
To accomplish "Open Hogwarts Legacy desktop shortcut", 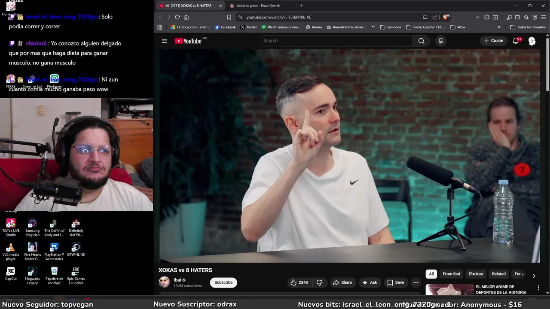I will tap(32, 276).
